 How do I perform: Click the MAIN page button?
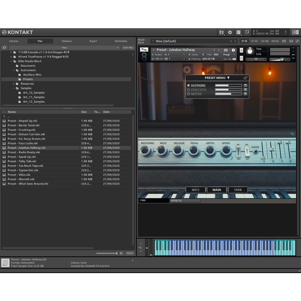point(217,190)
